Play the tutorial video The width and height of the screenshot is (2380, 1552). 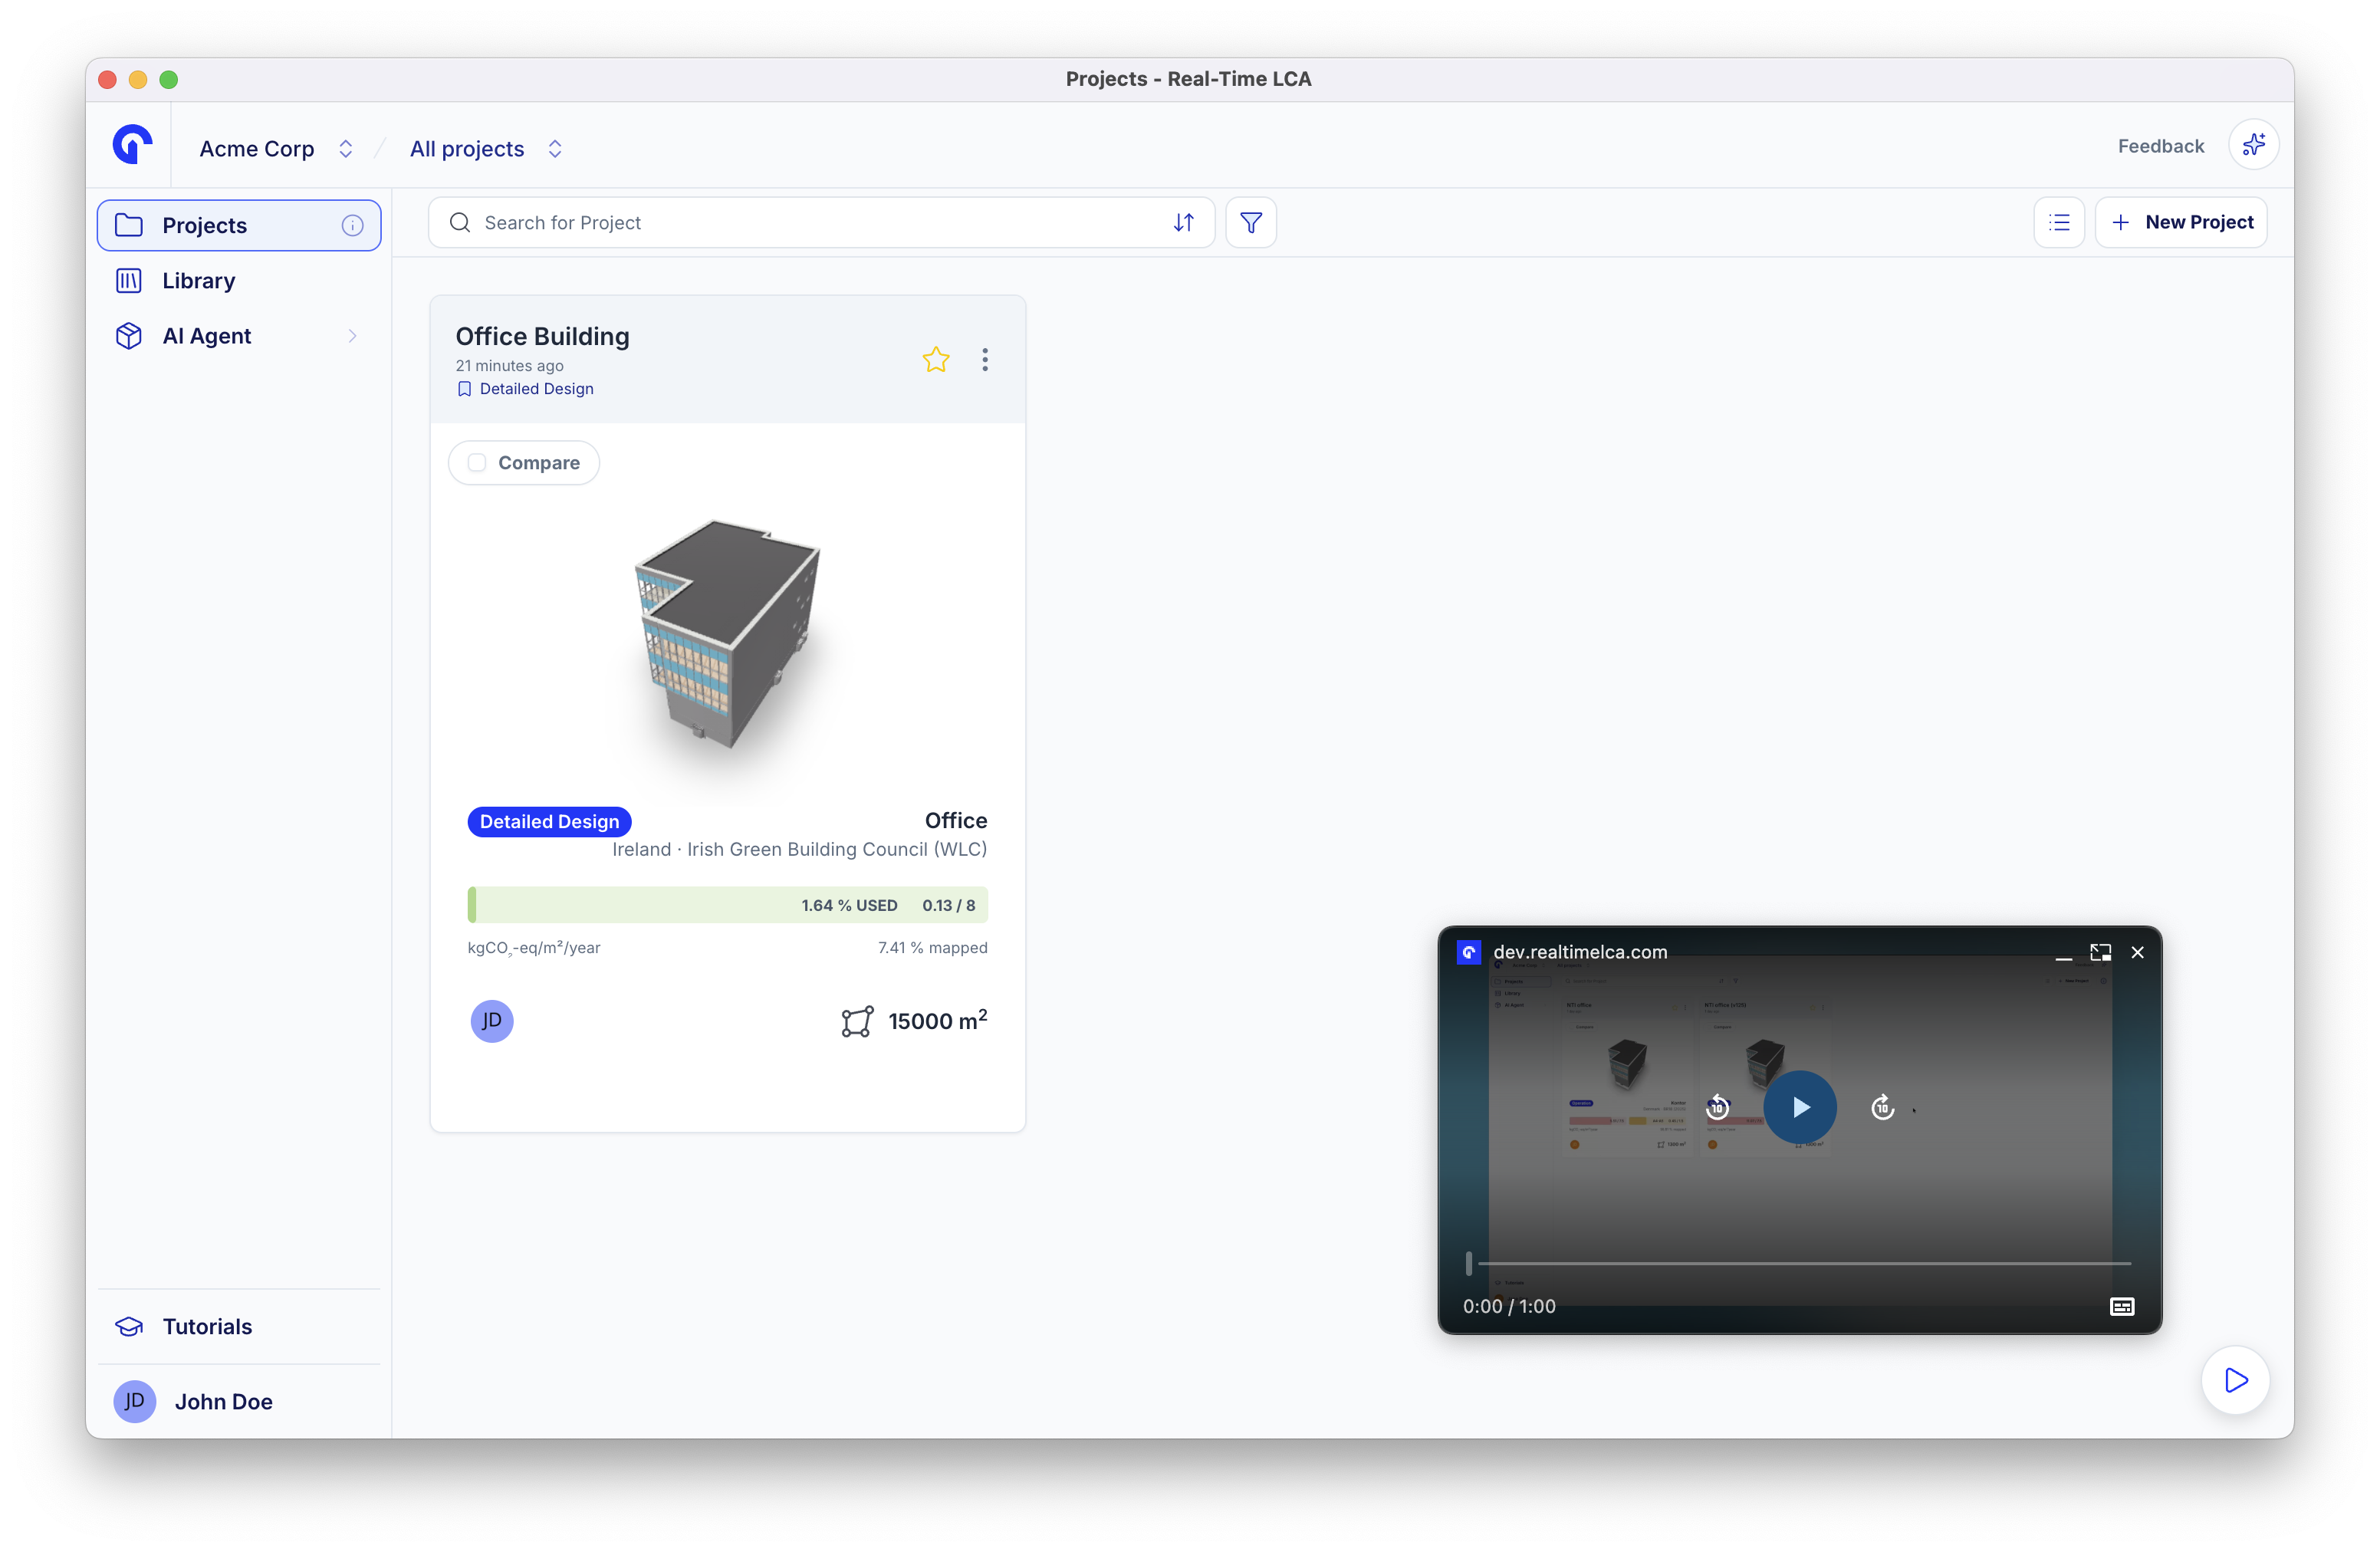(x=1800, y=1107)
